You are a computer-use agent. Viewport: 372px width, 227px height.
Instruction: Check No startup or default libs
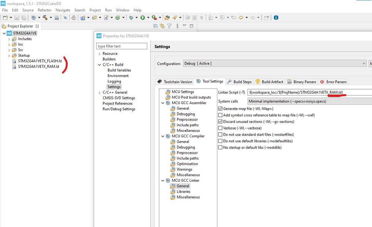pos(220,147)
